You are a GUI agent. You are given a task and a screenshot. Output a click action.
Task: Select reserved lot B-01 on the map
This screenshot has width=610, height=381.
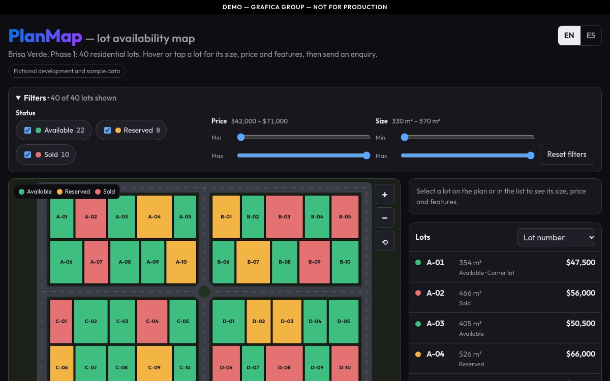point(226,217)
